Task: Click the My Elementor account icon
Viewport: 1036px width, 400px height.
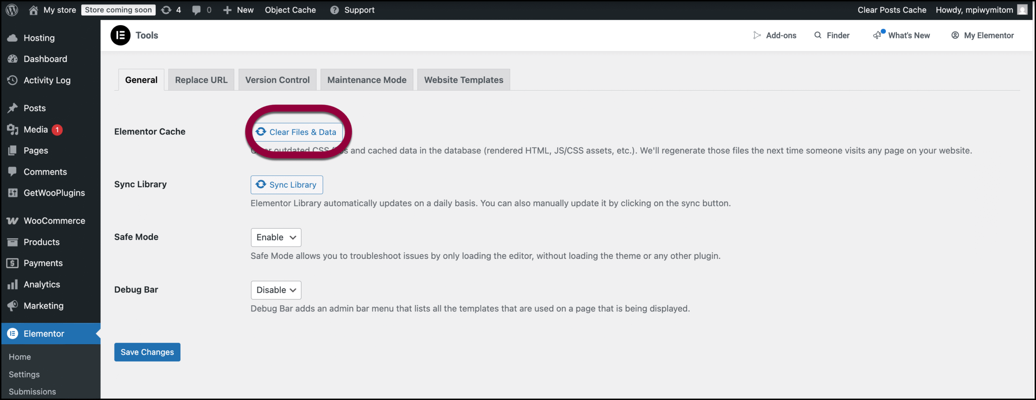Action: point(955,35)
